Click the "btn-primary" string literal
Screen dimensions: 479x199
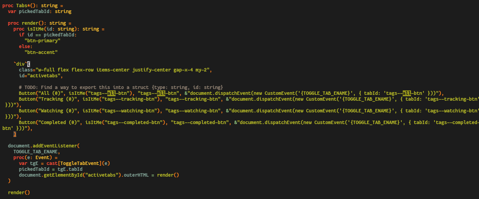pyautogui.click(x=42, y=41)
